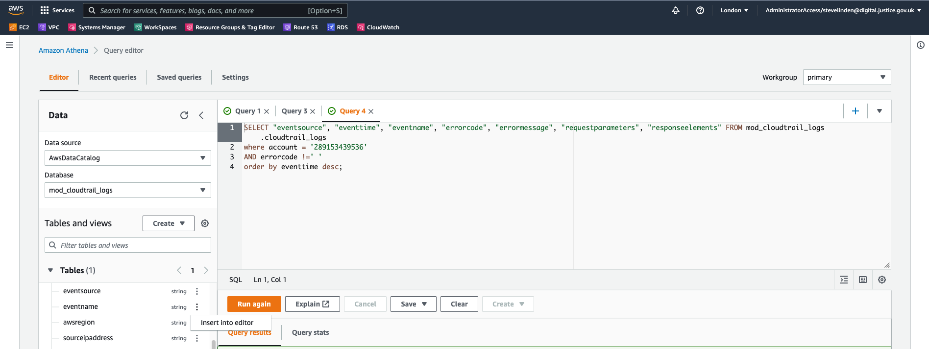This screenshot has height=349, width=929.
Task: Close the Query 4 tab
Action: point(371,111)
